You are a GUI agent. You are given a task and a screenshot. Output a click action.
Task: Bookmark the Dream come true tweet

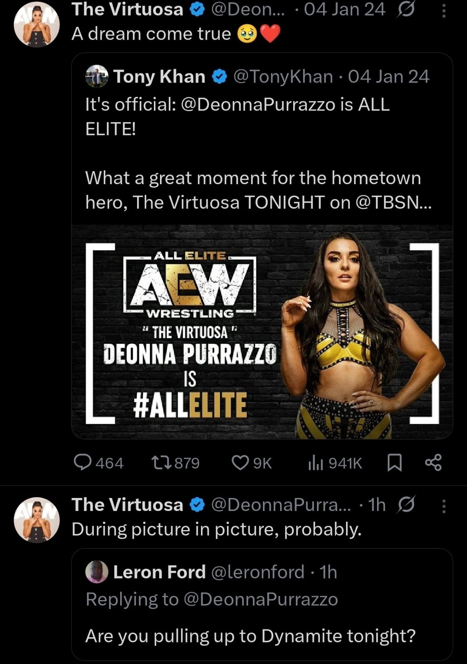(394, 463)
